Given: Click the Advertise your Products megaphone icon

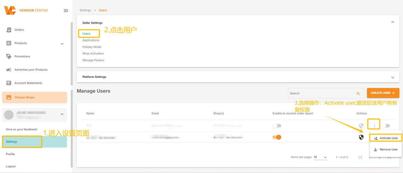Looking at the screenshot, I should coord(9,70).
